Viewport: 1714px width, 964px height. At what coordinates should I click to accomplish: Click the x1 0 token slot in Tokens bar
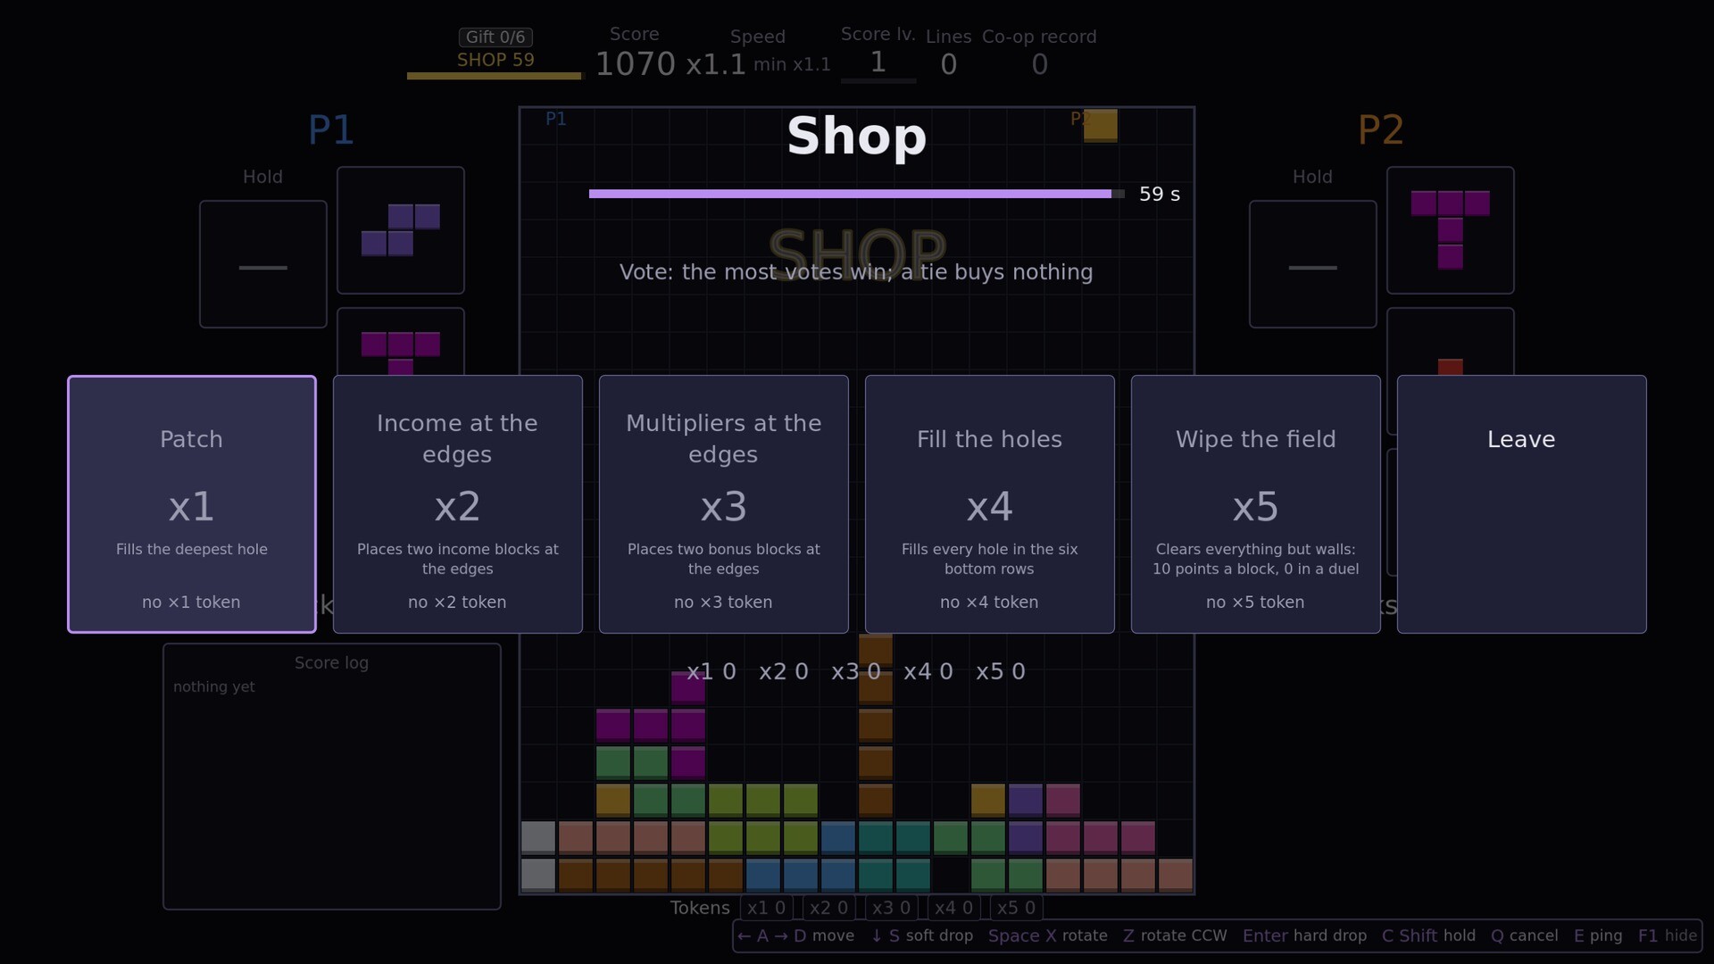(x=766, y=908)
